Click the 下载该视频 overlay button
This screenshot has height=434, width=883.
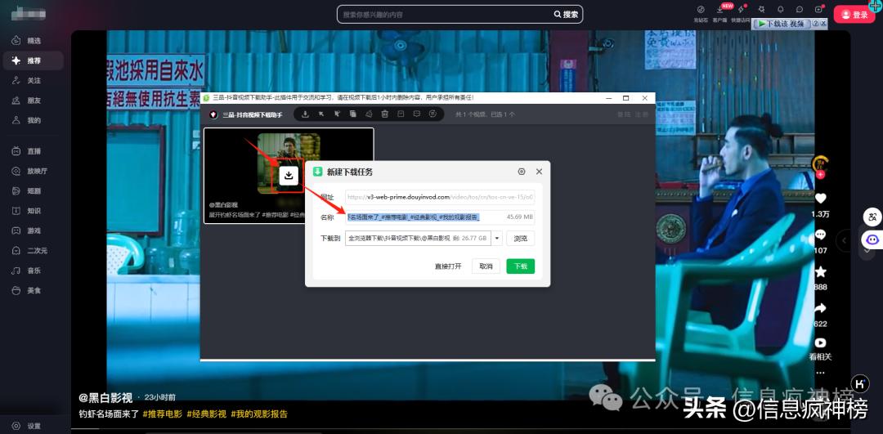tap(782, 24)
